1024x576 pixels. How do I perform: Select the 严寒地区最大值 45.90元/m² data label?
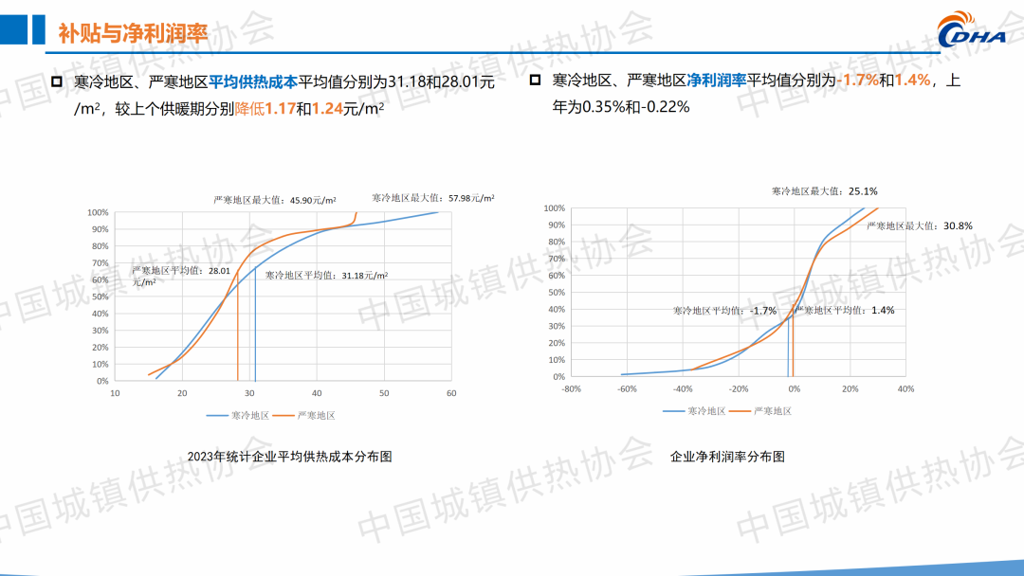point(274,200)
